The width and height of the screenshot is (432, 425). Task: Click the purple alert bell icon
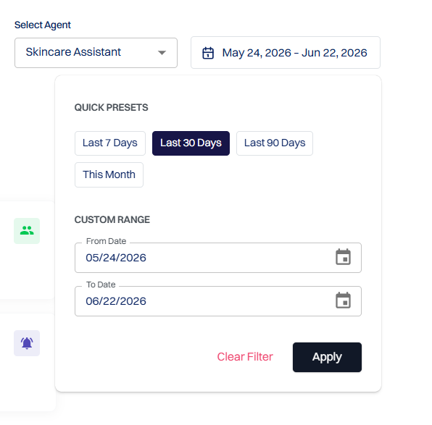click(27, 343)
